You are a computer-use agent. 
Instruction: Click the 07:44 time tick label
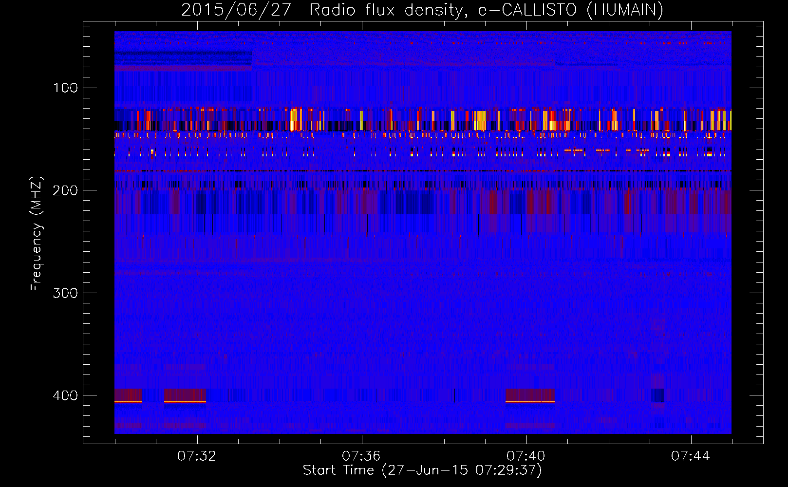pyautogui.click(x=691, y=456)
